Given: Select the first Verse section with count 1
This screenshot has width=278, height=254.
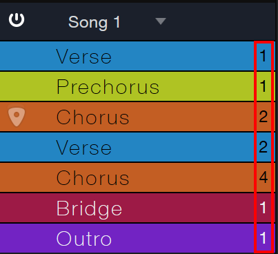Looking at the screenshot, I should [137, 56].
